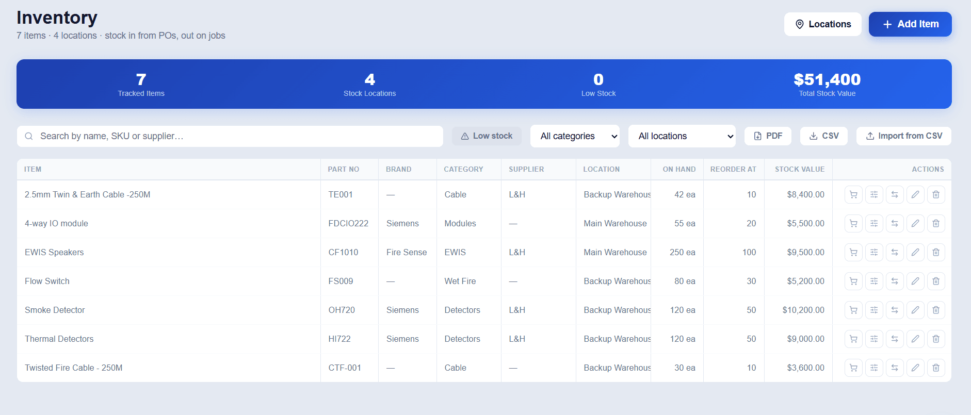Click the Low Stock stat count
971x415 pixels.
click(598, 79)
